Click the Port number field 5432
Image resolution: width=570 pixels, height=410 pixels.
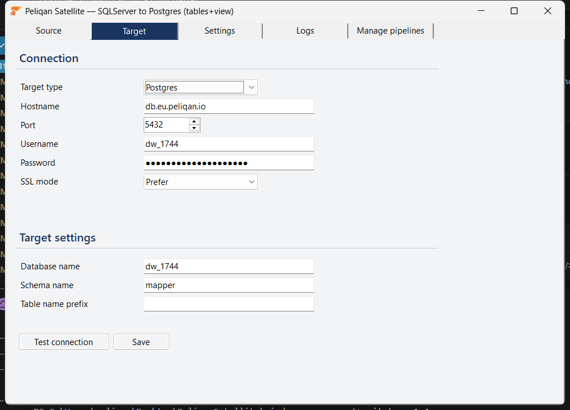pos(166,125)
